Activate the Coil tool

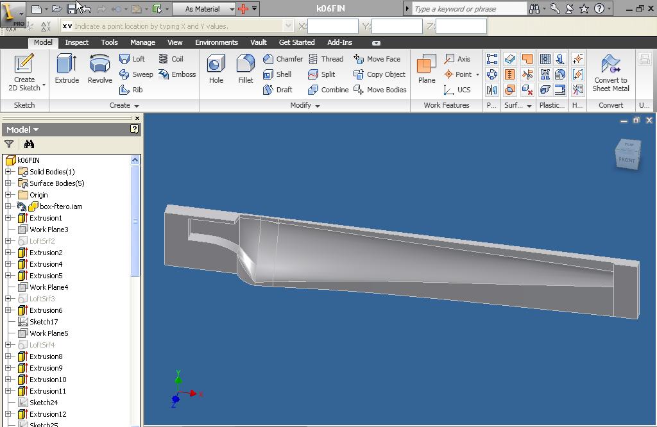click(x=171, y=59)
